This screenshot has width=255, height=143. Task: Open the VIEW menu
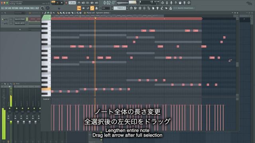(21, 8)
